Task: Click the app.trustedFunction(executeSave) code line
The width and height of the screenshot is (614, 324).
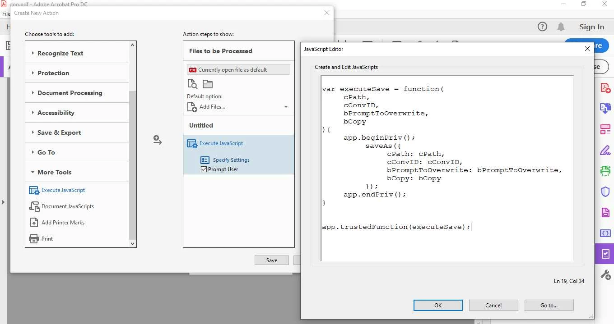Action: pyautogui.click(x=396, y=227)
